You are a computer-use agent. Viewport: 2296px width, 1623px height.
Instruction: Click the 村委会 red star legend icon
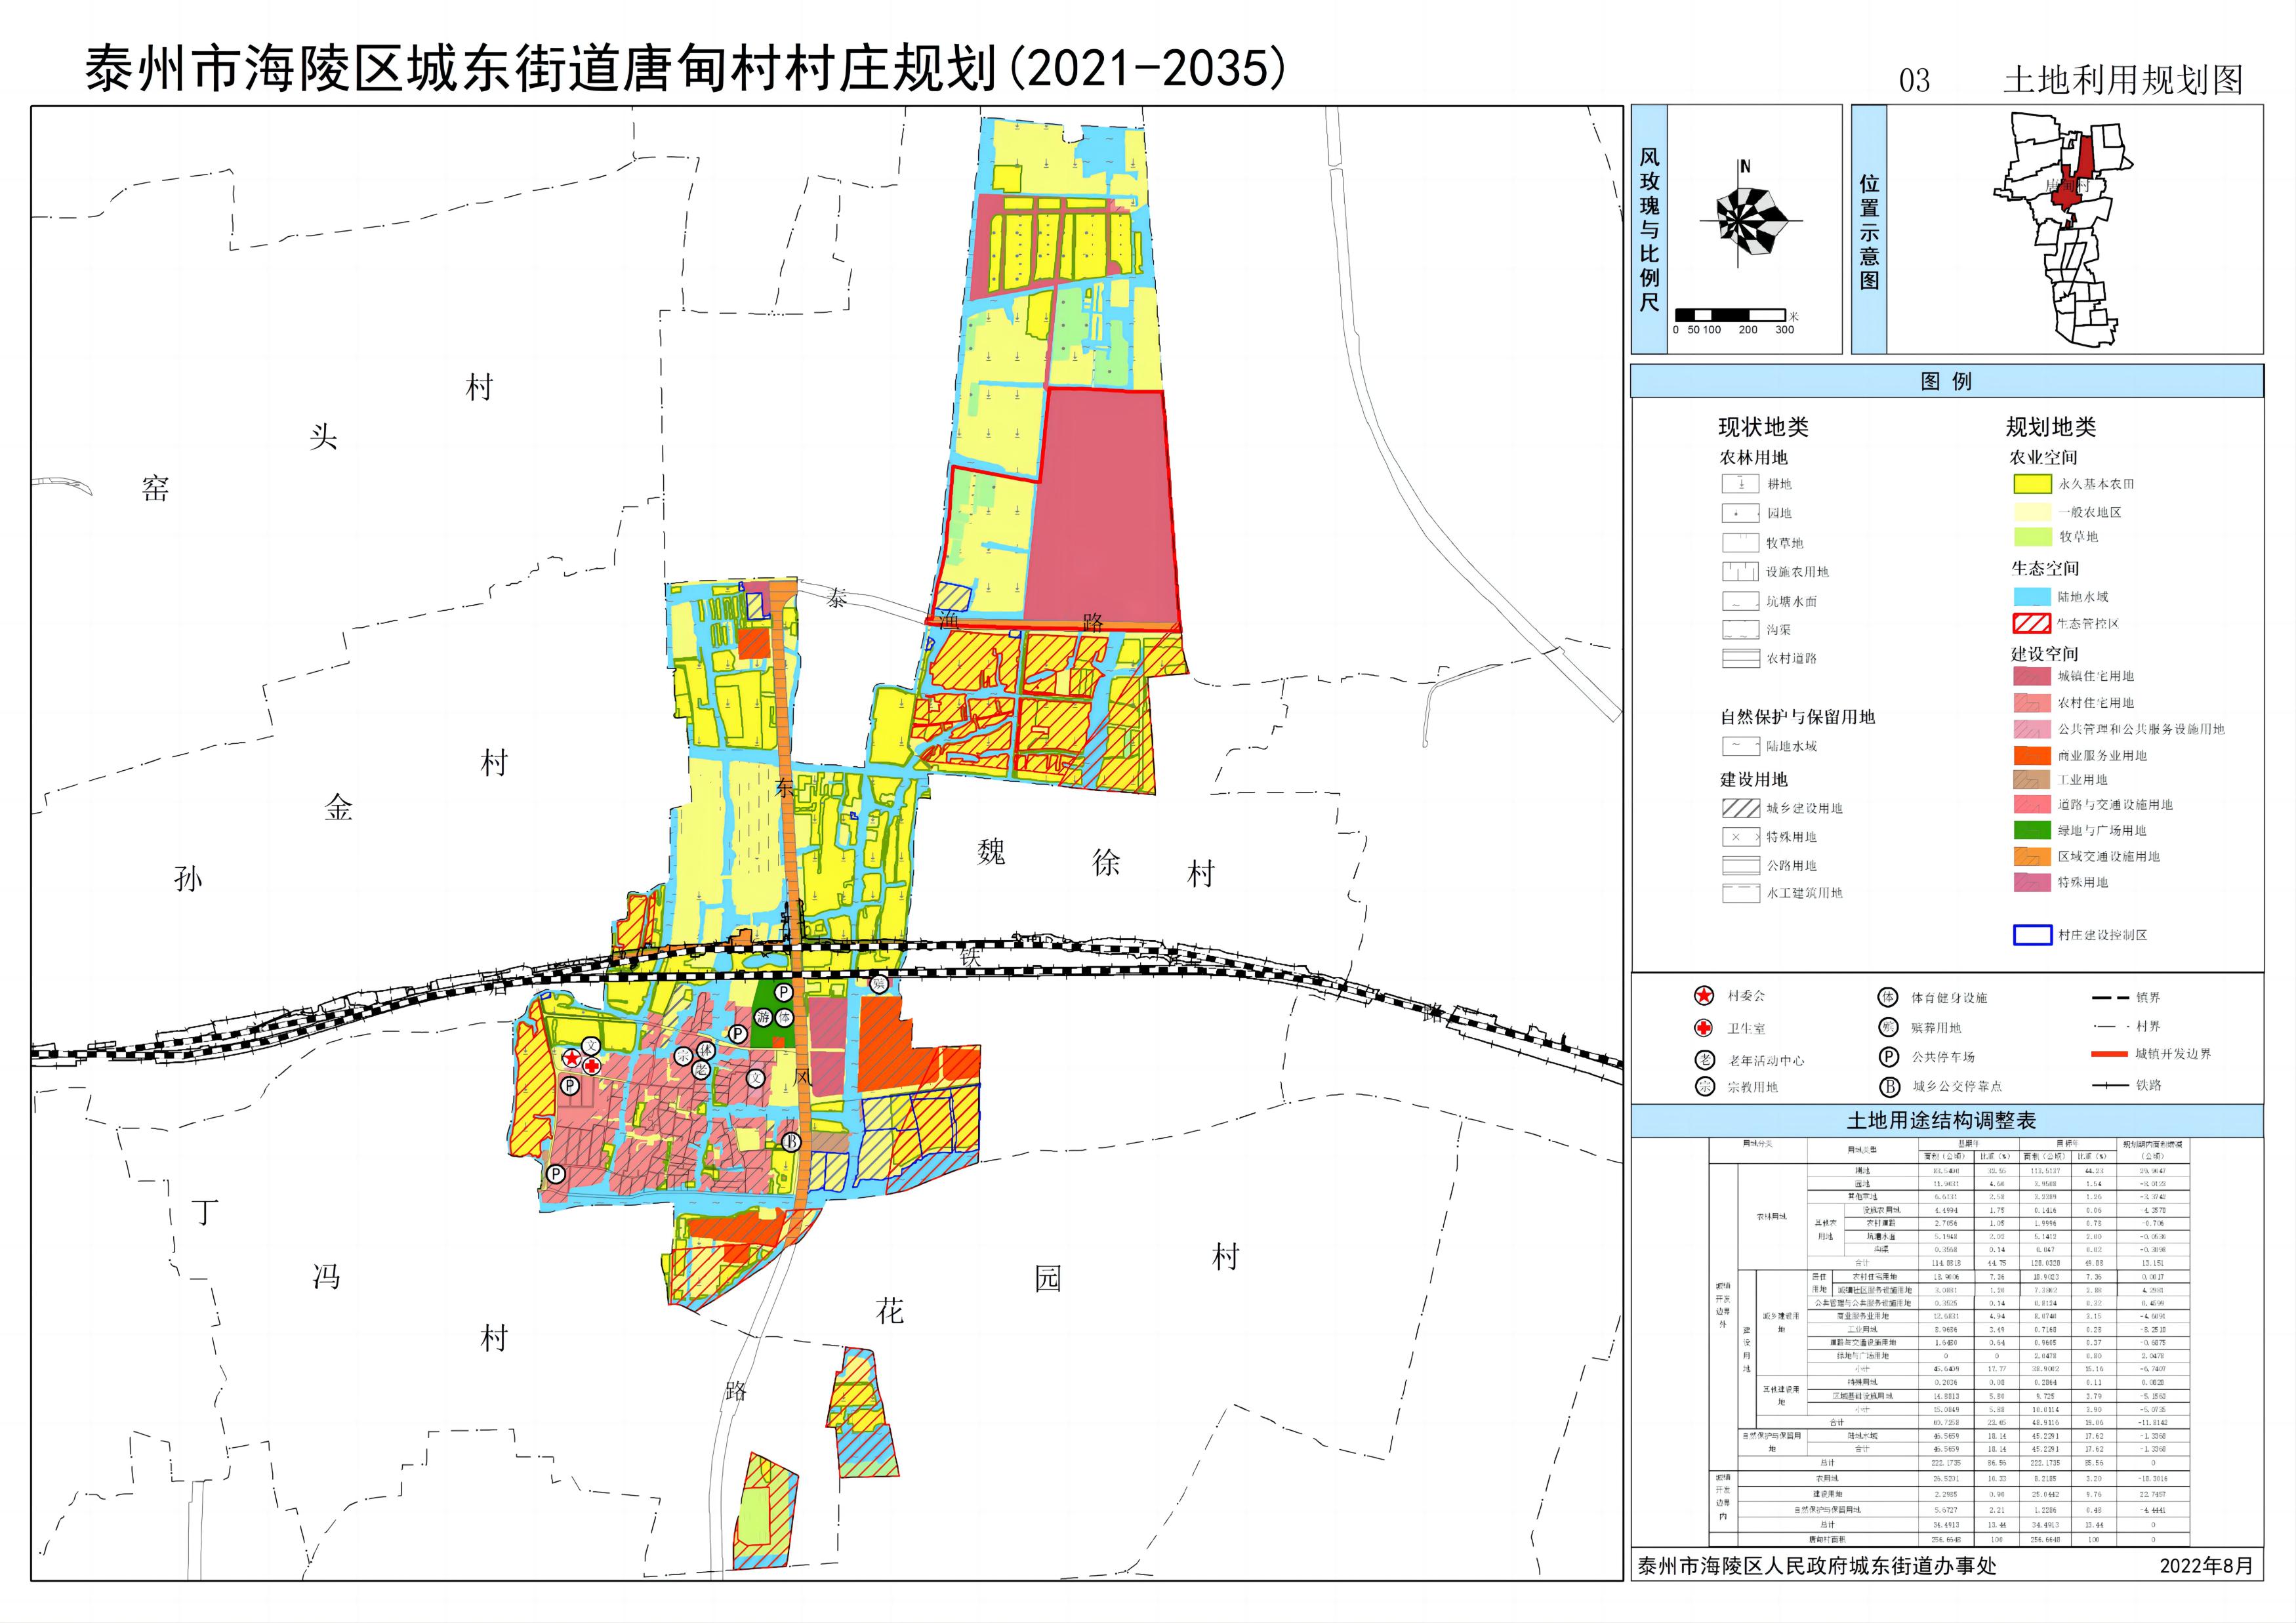[x=1705, y=996]
